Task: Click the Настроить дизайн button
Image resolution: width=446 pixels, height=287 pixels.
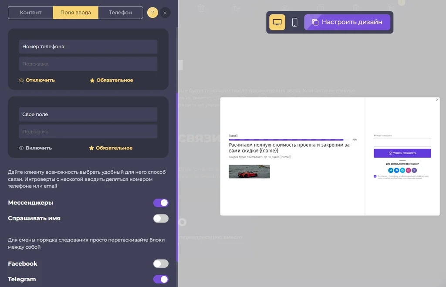Action: click(347, 22)
